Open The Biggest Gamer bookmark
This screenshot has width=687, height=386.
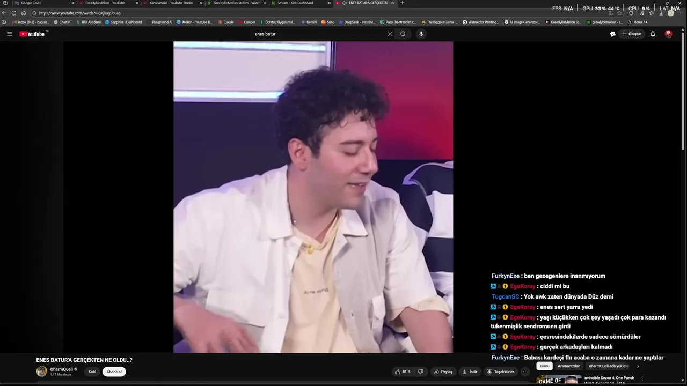[x=440, y=22]
